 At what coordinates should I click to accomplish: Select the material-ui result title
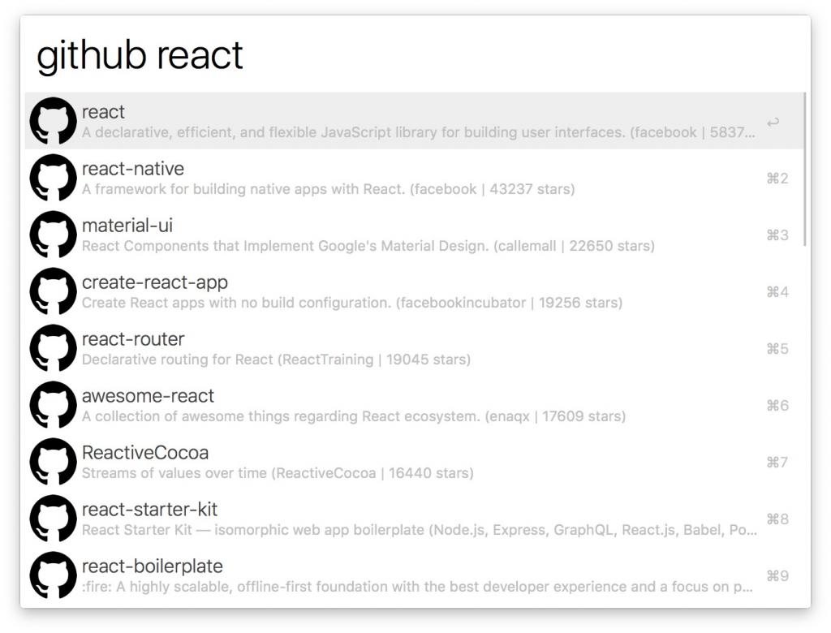pos(127,226)
